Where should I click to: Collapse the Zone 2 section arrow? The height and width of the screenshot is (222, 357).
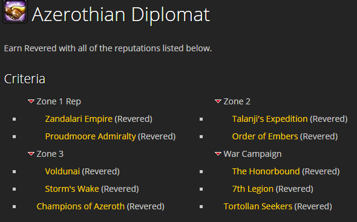[x=218, y=101]
